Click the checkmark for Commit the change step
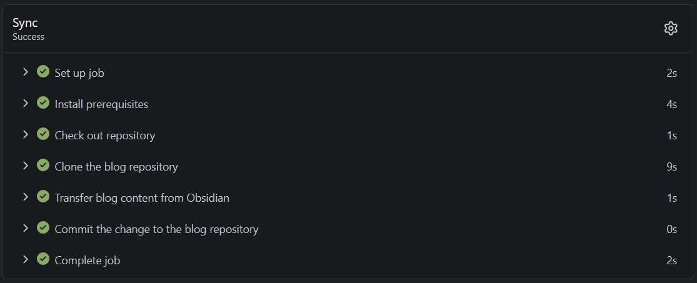The width and height of the screenshot is (697, 283). point(43,228)
